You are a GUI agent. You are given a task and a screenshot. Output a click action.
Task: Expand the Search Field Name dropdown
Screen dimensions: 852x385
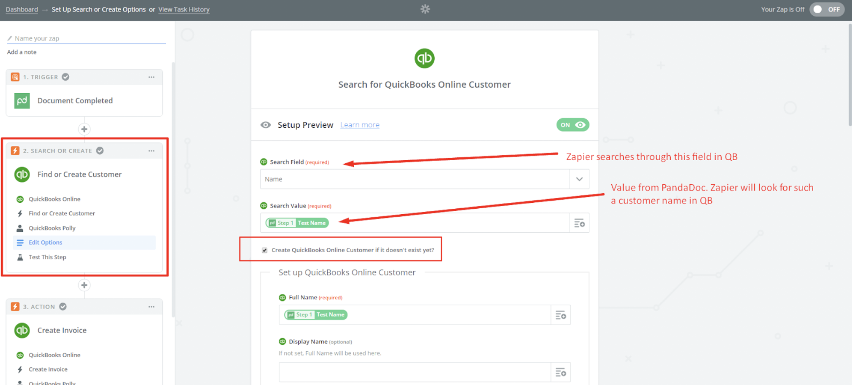tap(579, 179)
